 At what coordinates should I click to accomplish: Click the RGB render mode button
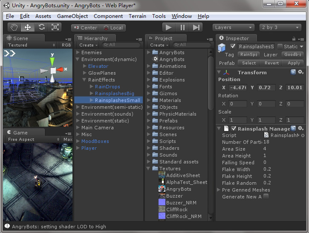66,45
